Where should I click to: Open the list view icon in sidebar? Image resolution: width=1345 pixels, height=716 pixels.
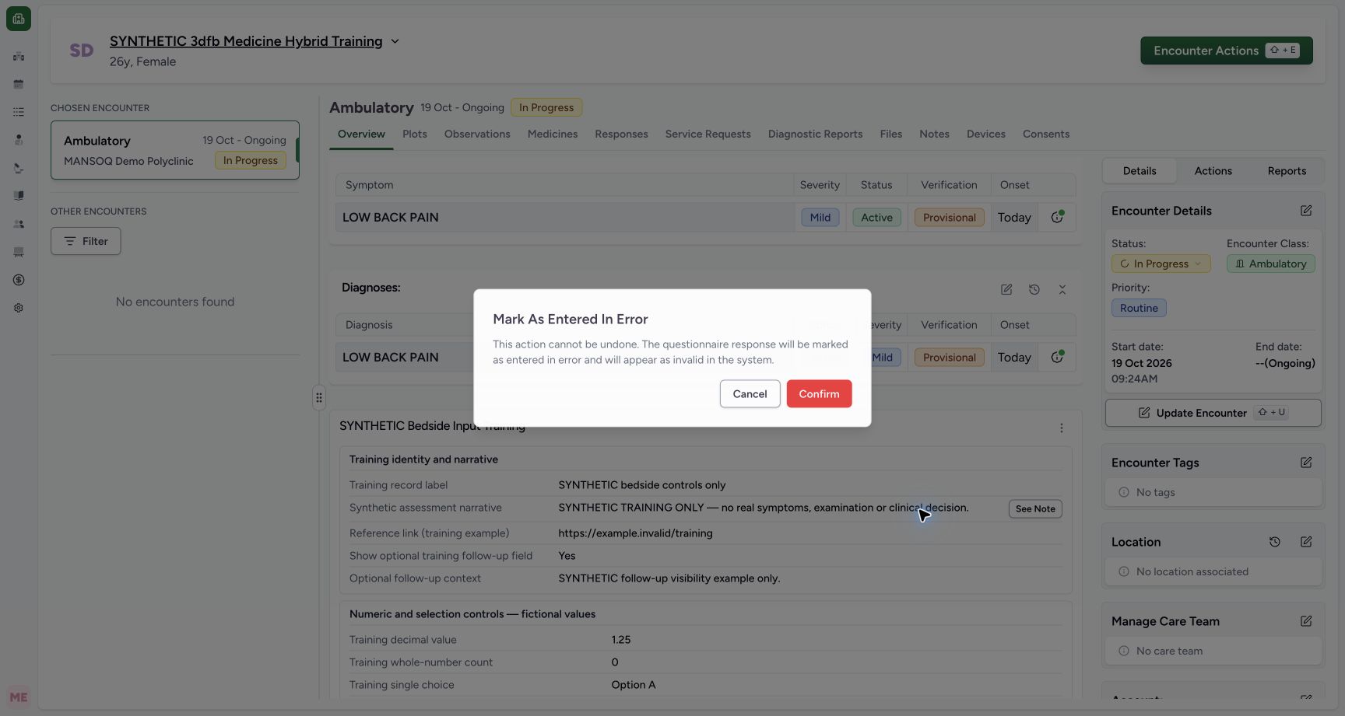[19, 112]
